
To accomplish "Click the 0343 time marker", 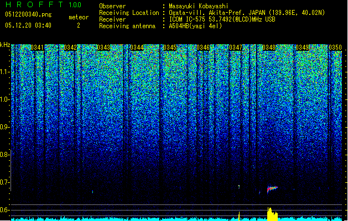I will (103, 48).
